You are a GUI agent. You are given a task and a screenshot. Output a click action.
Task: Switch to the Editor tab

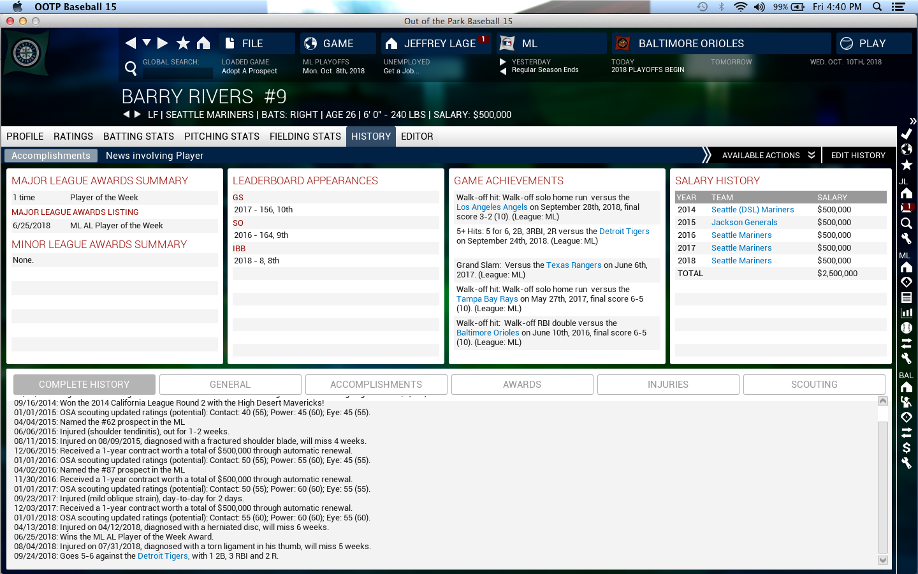click(x=417, y=136)
